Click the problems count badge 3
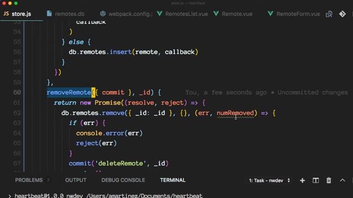 coord(48,180)
